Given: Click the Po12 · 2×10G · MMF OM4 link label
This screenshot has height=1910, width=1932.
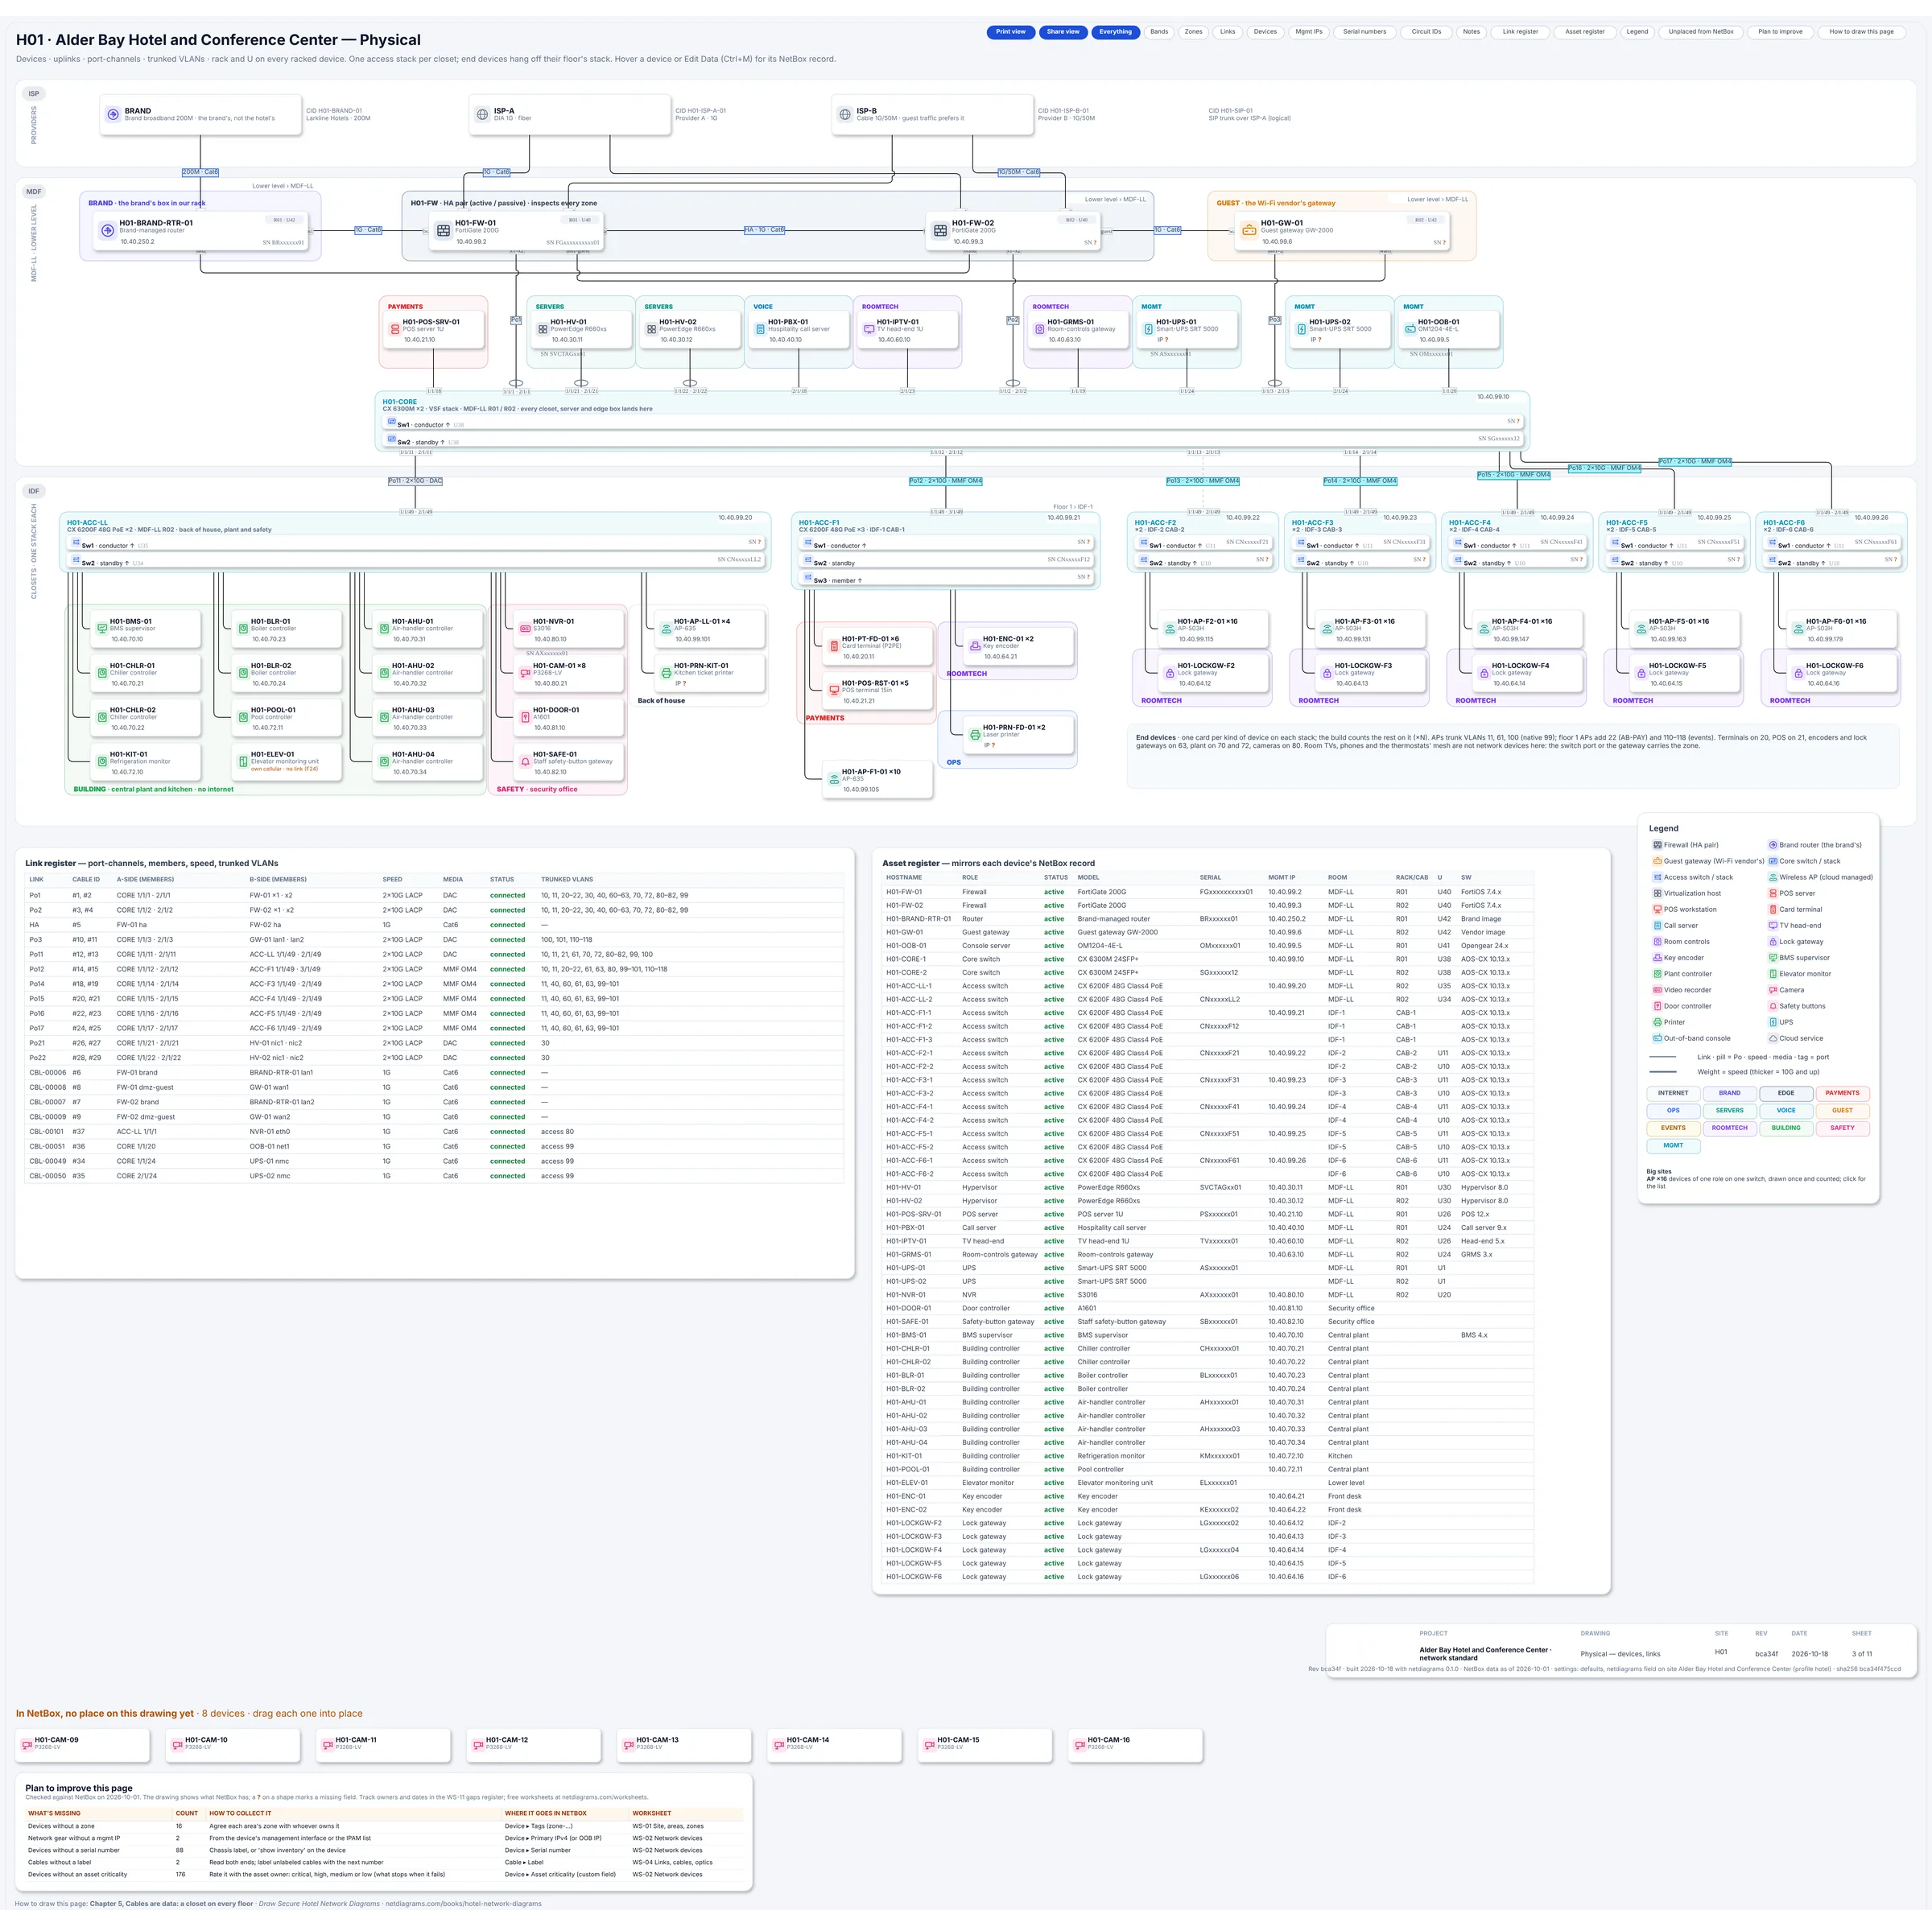Looking at the screenshot, I should (x=945, y=481).
